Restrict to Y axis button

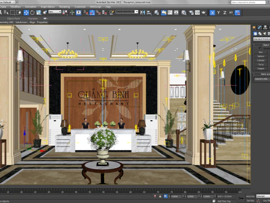coord(219,12)
